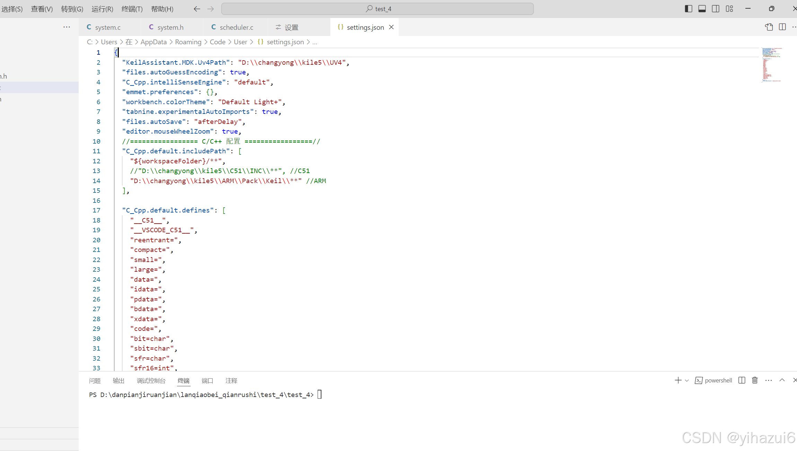Toggle the bottom panel layout icon
Screen dimensions: 797x451
(x=702, y=9)
